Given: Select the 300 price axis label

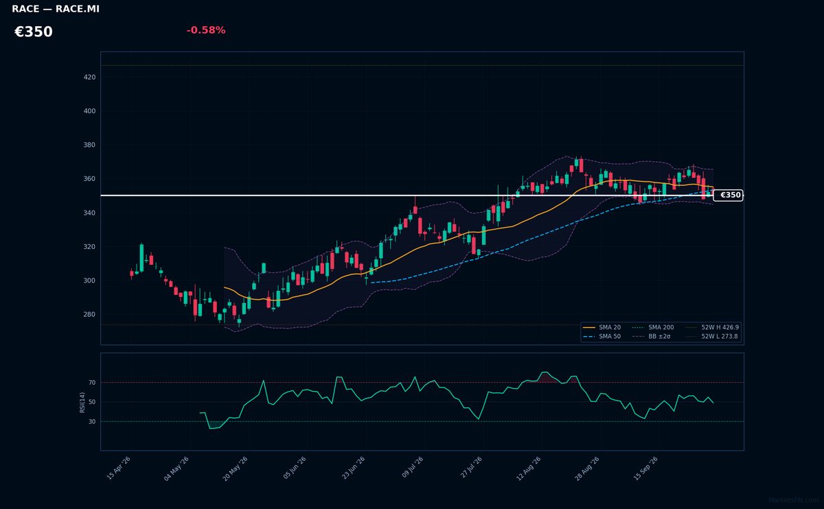Looking at the screenshot, I should pos(89,281).
